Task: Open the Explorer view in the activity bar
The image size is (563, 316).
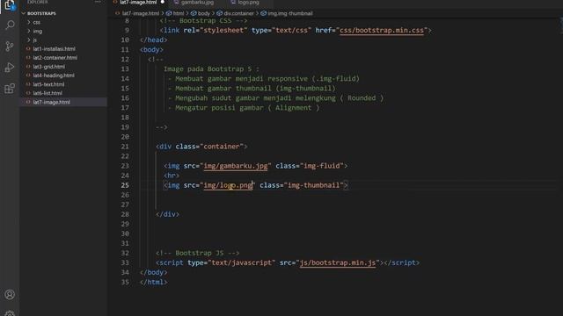Action: pos(10,5)
